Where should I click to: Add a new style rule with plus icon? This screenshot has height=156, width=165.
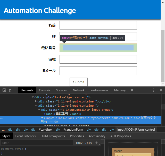point(97,143)
